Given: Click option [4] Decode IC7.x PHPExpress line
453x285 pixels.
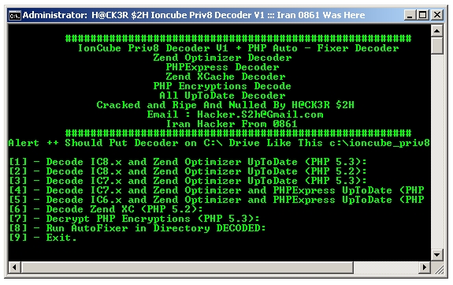Looking at the screenshot, I should pos(217,190).
